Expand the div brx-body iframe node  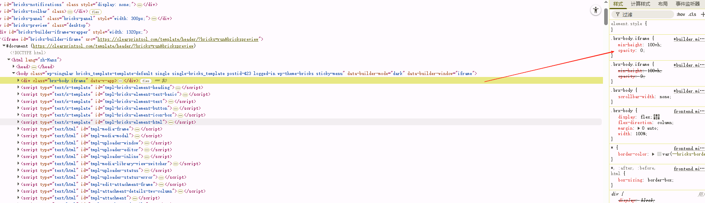(x=18, y=81)
